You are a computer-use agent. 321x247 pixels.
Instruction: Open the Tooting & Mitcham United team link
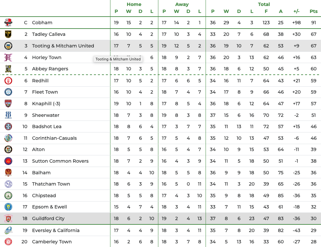[63, 46]
